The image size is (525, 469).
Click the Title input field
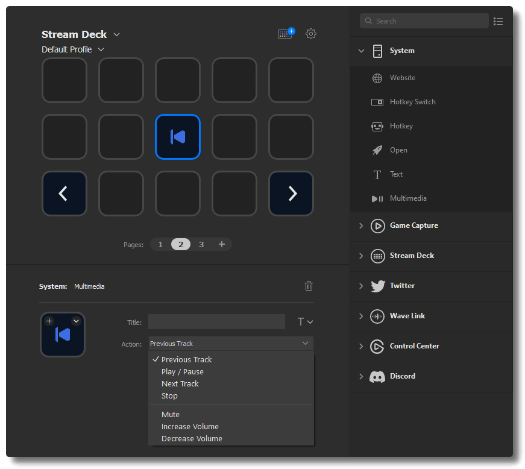click(216, 322)
